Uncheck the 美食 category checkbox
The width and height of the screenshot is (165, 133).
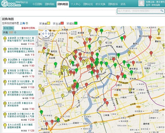41,23
